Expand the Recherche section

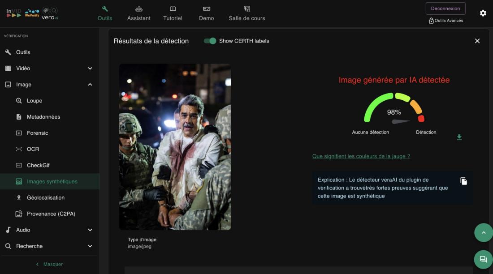[90, 246]
